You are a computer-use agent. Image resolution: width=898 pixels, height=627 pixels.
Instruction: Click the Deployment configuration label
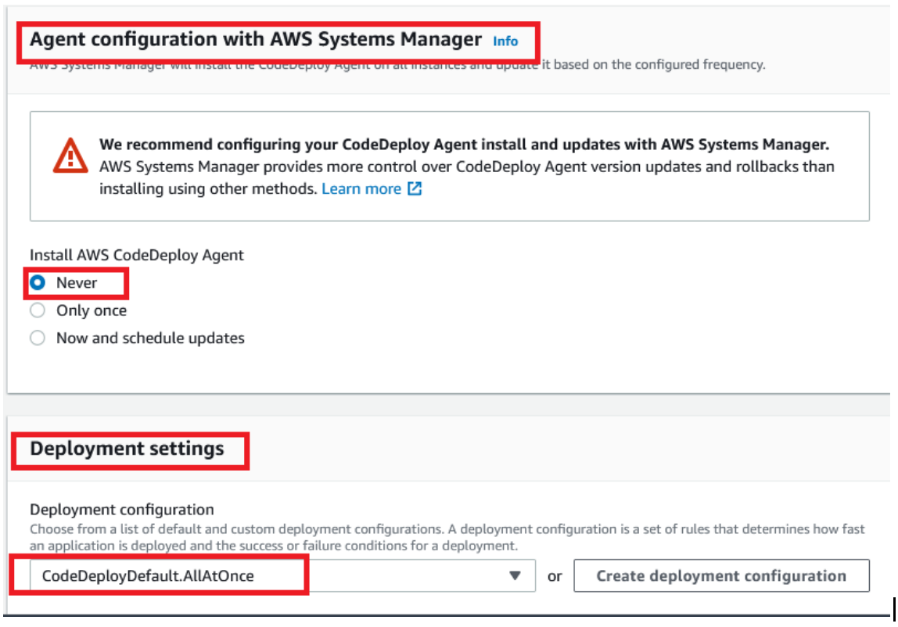point(121,509)
